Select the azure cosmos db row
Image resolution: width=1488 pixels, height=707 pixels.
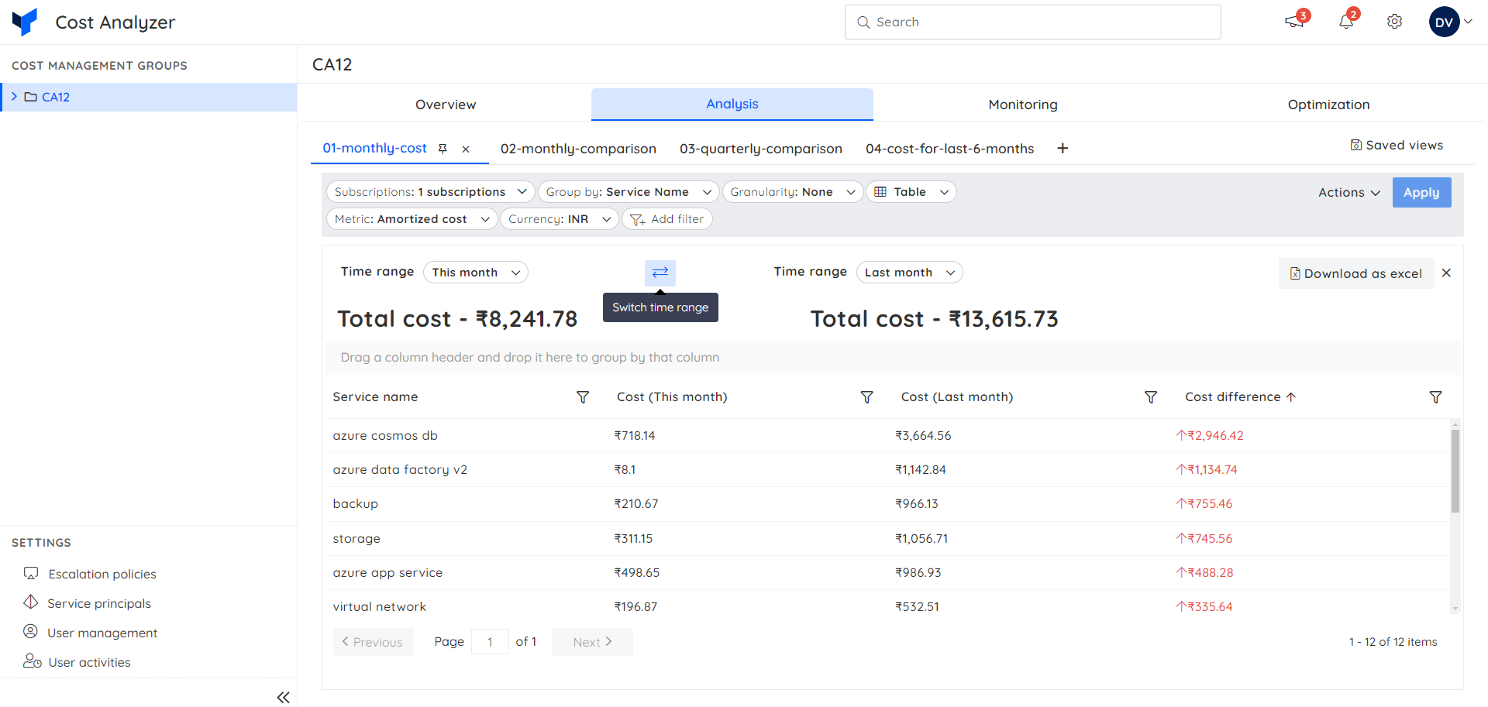pos(887,436)
